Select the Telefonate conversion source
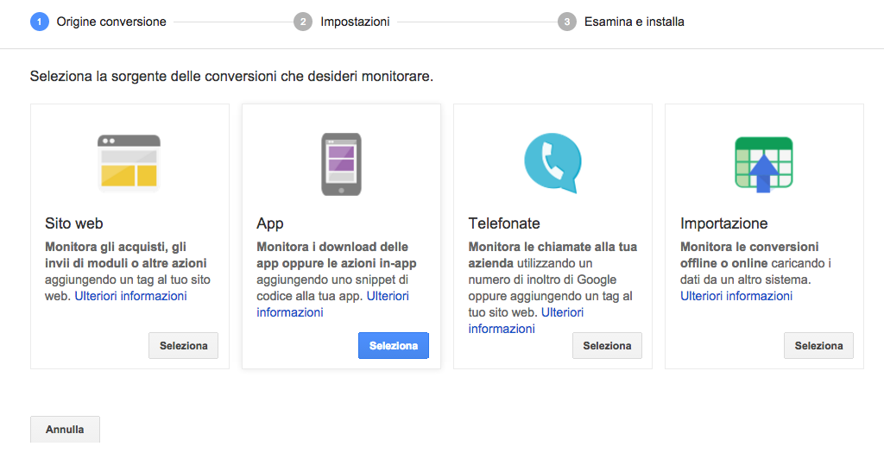 [607, 346]
